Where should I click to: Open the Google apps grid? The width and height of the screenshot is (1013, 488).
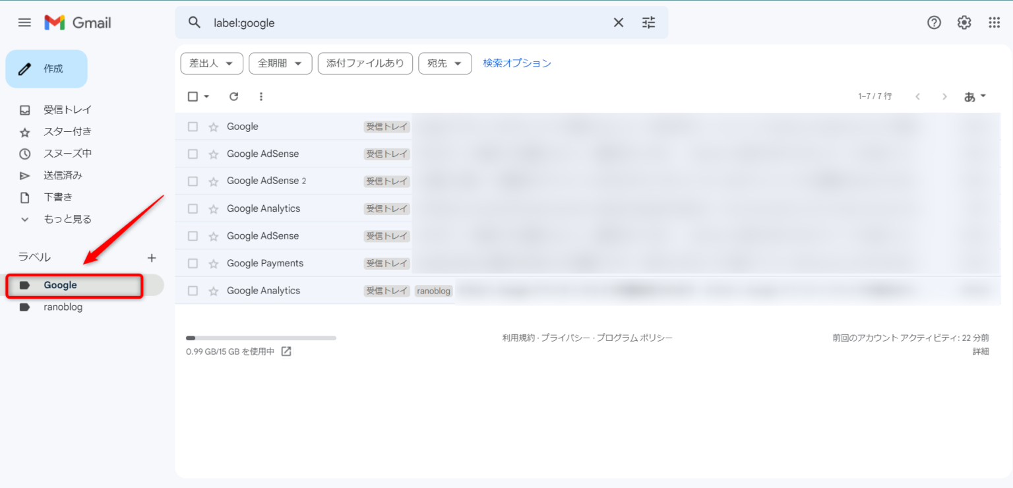(x=994, y=22)
